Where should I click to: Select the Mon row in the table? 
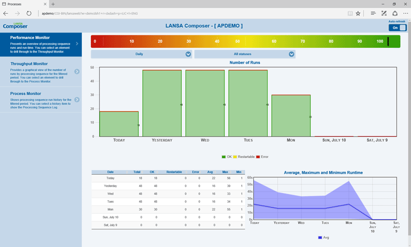pos(168,210)
